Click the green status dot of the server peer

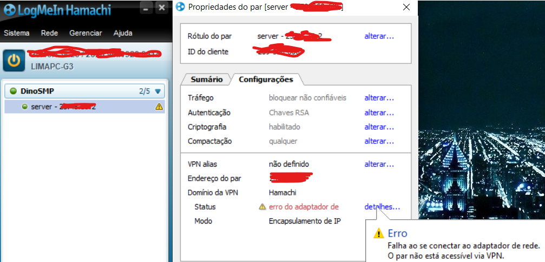(25, 107)
